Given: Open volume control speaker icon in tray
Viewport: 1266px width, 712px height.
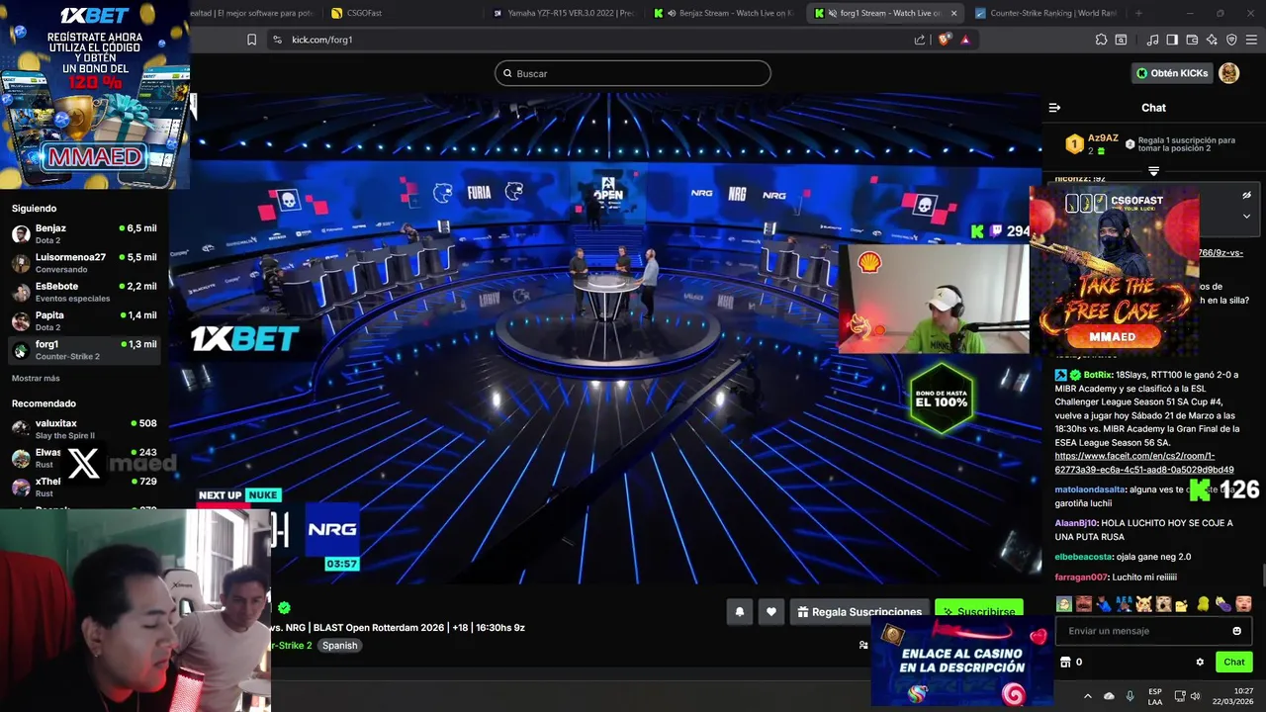Looking at the screenshot, I should tap(1196, 696).
